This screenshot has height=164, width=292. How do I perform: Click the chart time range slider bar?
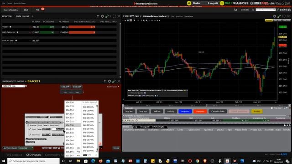207,105
